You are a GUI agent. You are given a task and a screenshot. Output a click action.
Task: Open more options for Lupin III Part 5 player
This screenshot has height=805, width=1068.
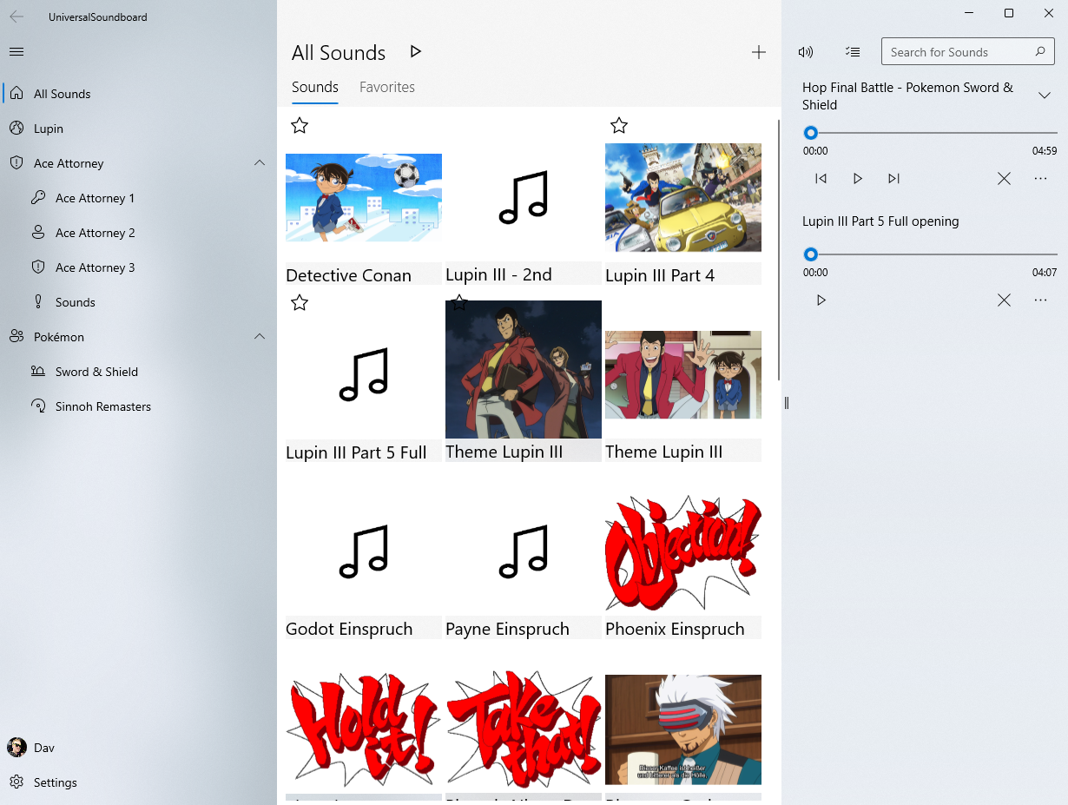point(1040,300)
